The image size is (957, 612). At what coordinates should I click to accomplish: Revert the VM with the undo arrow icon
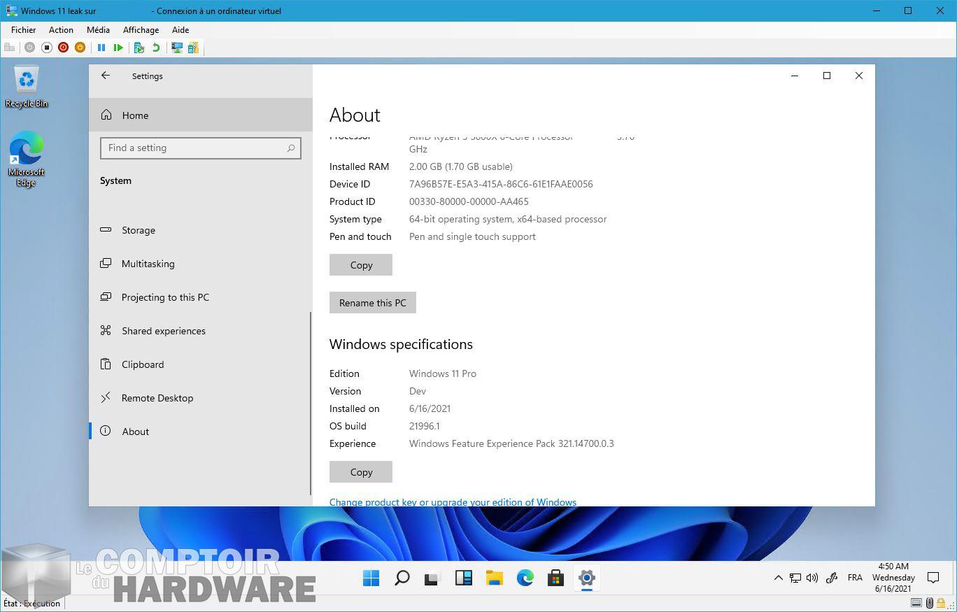pos(156,48)
